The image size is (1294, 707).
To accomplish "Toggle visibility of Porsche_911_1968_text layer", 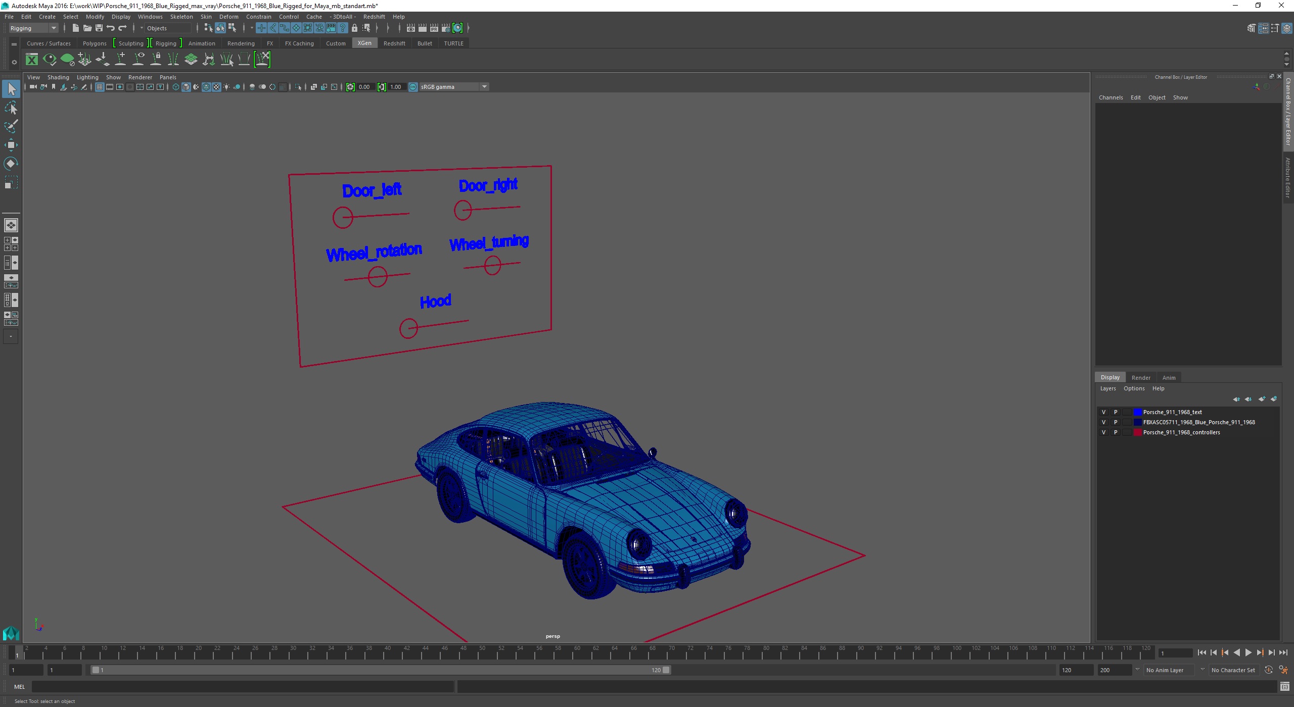I will click(1103, 412).
